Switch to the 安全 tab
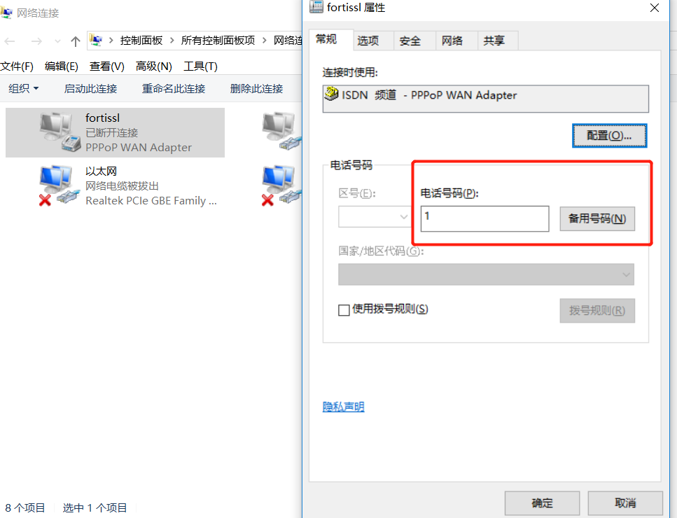The height and width of the screenshot is (518, 677). [410, 41]
